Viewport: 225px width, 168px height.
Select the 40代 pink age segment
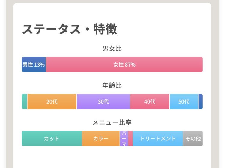[150, 101]
